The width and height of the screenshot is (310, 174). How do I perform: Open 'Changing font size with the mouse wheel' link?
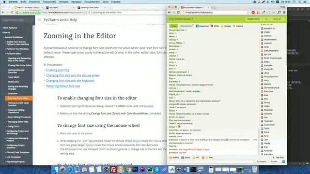[x=73, y=75]
